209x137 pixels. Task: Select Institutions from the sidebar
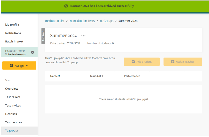tap(13, 33)
